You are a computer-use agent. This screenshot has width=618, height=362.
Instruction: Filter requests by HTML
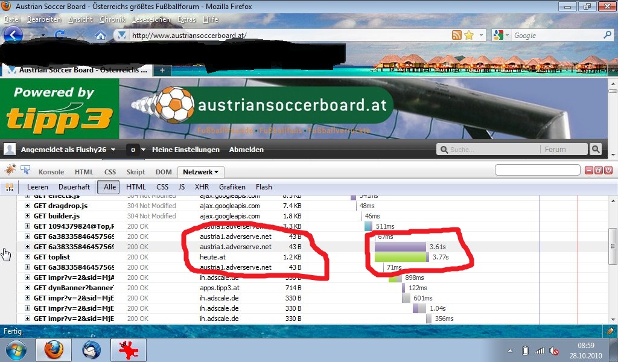(x=136, y=187)
